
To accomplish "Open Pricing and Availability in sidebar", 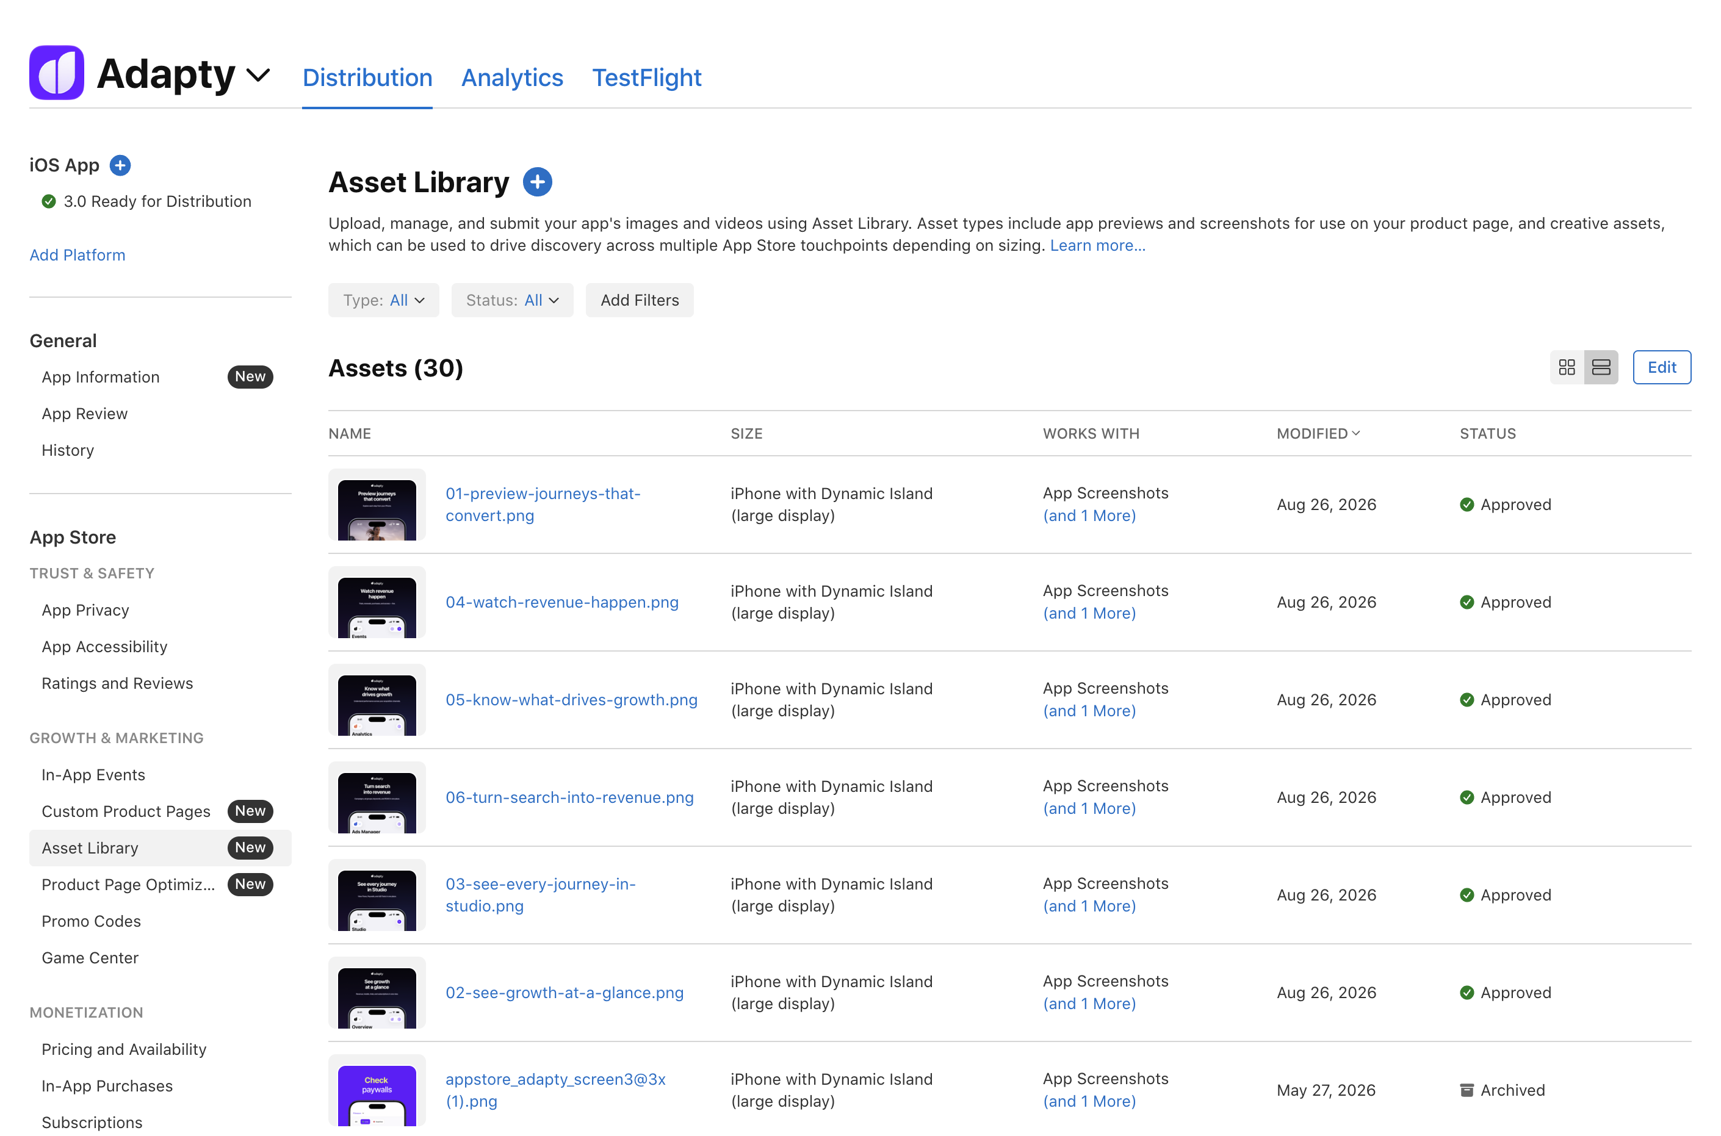I will [124, 1049].
